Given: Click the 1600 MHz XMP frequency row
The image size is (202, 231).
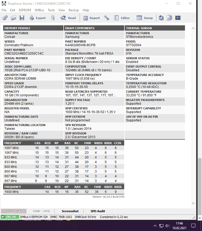Looking at the screenshot, I should [64, 192].
